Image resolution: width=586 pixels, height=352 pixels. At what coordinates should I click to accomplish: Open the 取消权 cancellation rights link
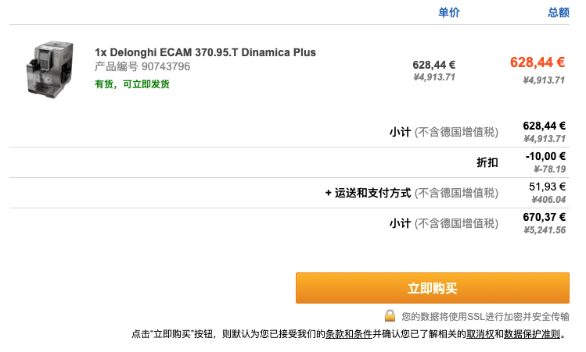click(x=480, y=334)
